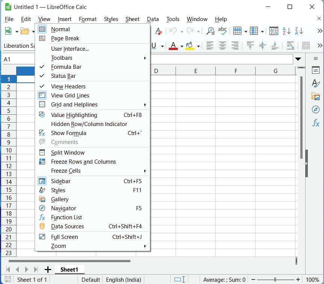Screen dimensions: 324x284
Task: Click the Redo toolbar icon
Action: tap(190, 31)
